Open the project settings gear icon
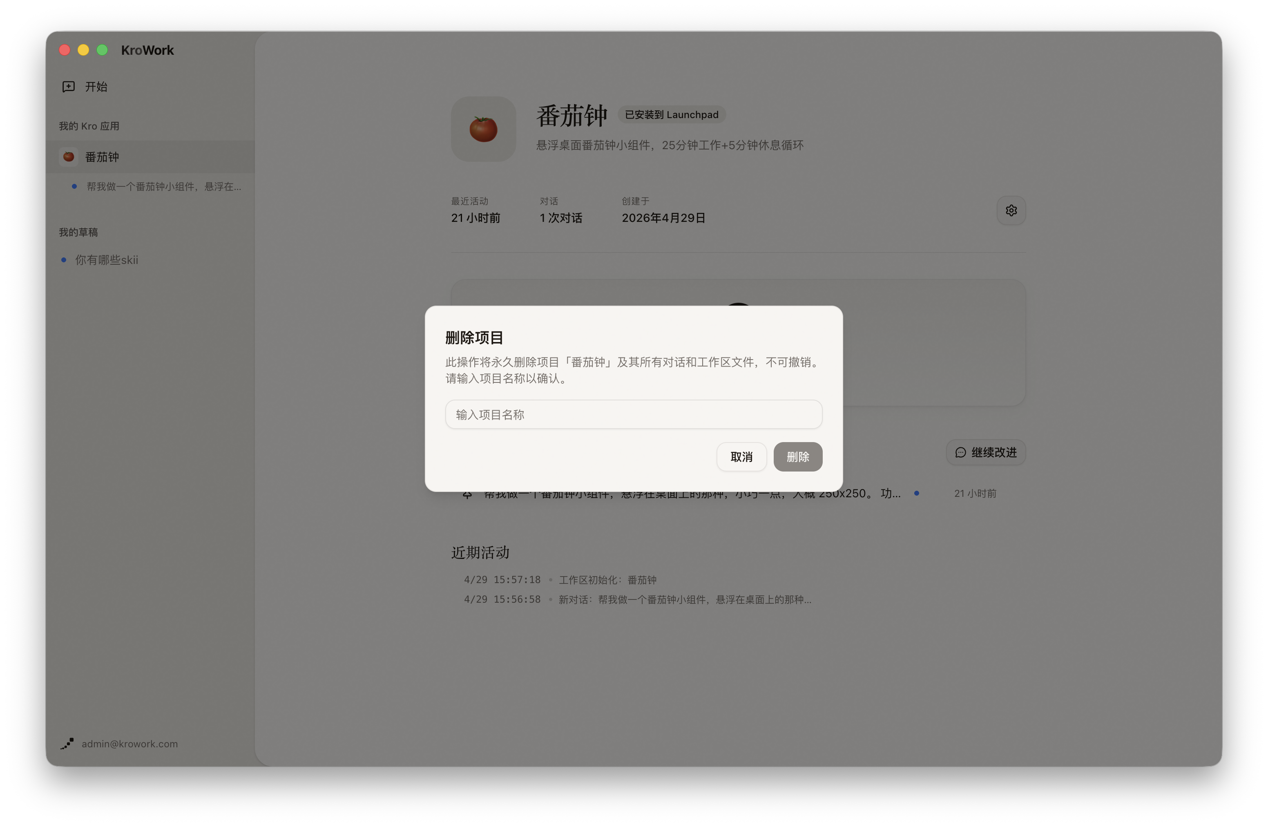The width and height of the screenshot is (1268, 827). click(x=1011, y=210)
